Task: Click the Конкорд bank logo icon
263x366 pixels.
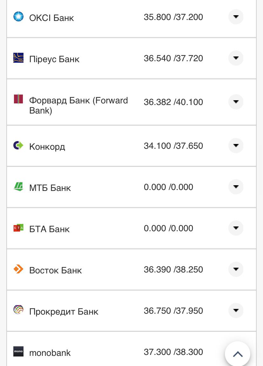Action: tap(18, 145)
